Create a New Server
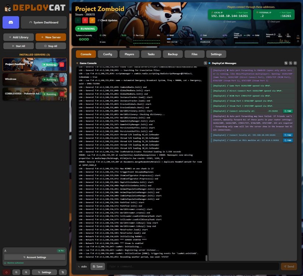The width and height of the screenshot is (303, 276). pyautogui.click(x=51, y=37)
